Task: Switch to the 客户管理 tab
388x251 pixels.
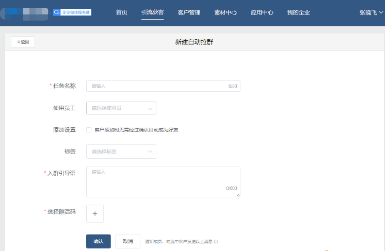Action: pyautogui.click(x=189, y=12)
